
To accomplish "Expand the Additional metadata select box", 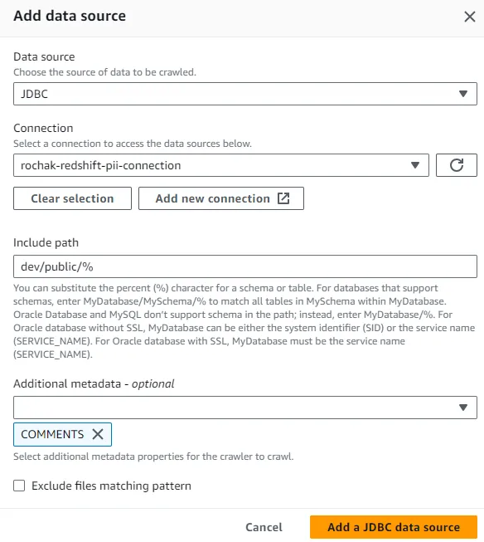I will pos(245,408).
